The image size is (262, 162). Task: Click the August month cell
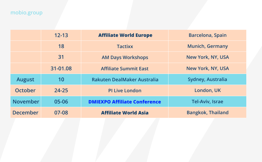[x=25, y=79]
